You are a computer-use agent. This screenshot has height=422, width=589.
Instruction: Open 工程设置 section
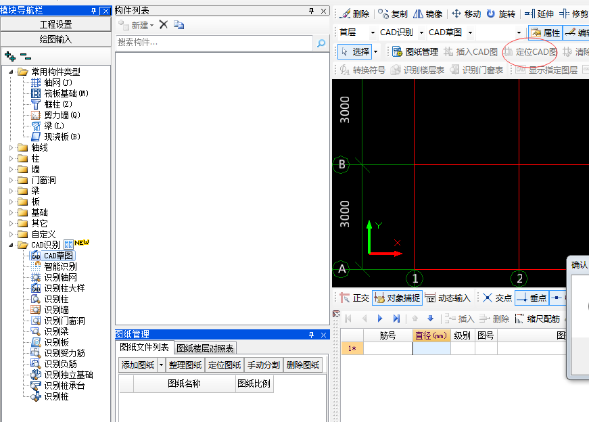pyautogui.click(x=56, y=24)
